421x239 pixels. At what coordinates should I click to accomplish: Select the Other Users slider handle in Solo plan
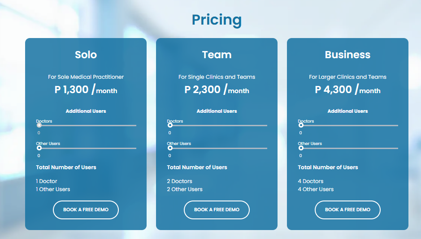(39, 148)
